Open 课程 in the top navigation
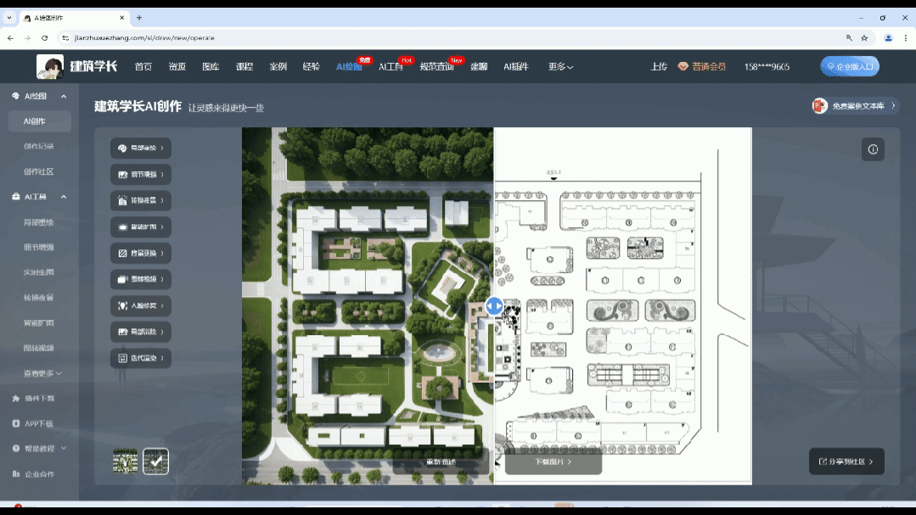 (244, 66)
